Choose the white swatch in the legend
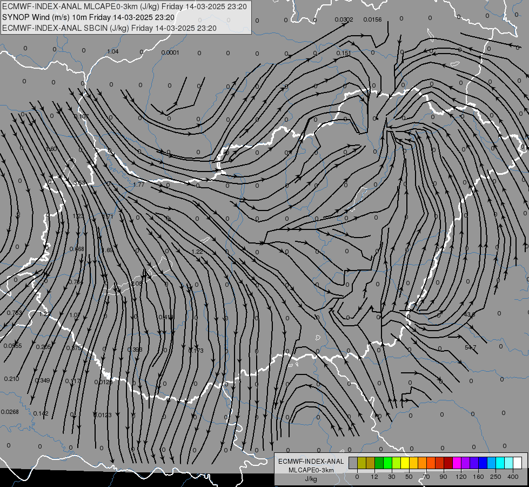The width and height of the screenshot is (529, 487). (518, 463)
